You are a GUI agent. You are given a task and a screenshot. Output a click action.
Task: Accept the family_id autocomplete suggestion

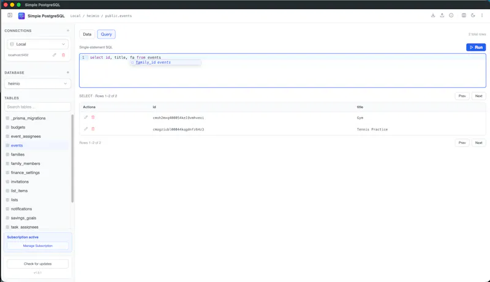(165, 63)
